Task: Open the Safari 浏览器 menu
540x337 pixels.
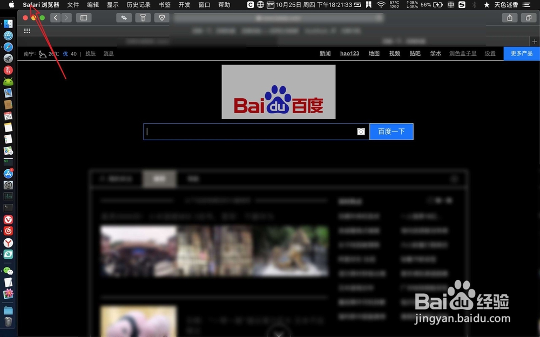Action: pos(41,5)
